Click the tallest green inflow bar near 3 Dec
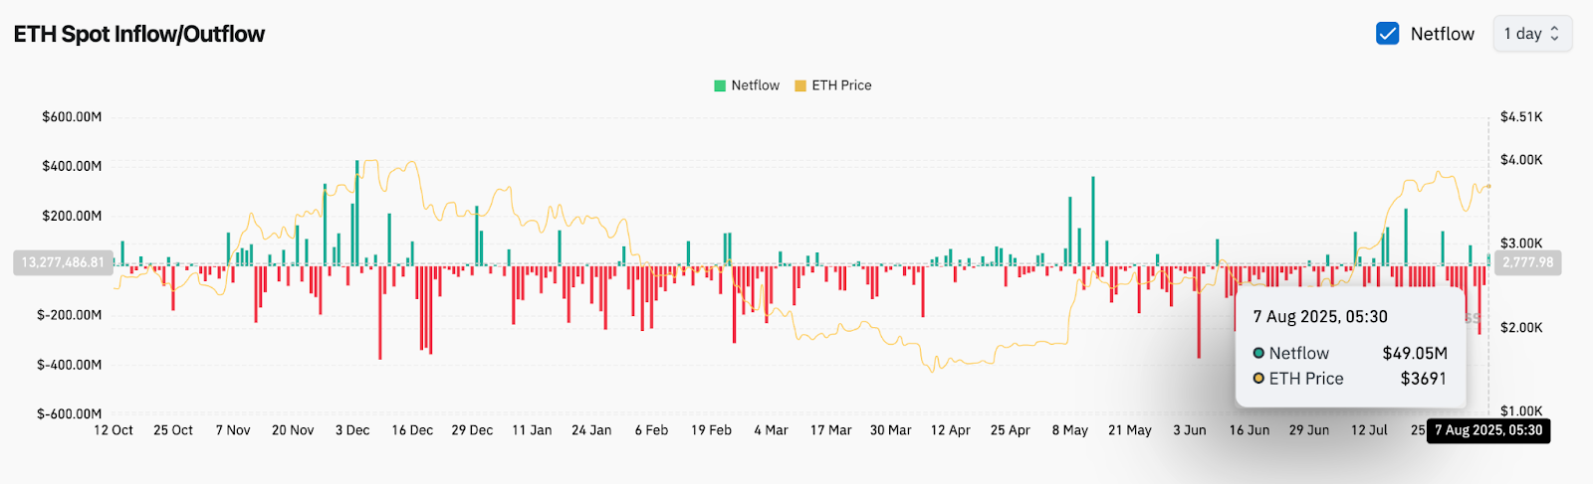 tap(356, 212)
